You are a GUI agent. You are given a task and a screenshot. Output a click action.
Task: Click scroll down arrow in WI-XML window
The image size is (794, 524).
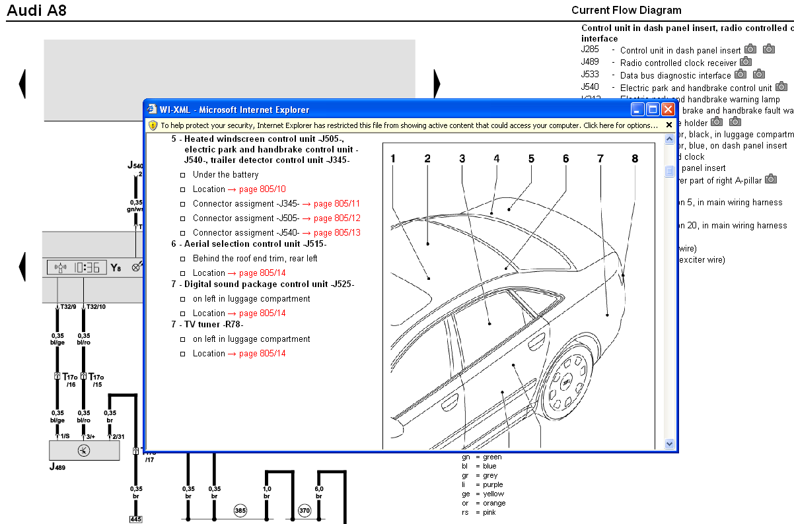[x=669, y=444]
